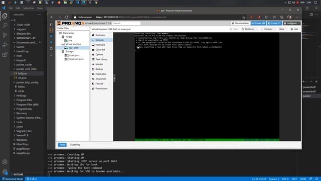Image resolution: width=321 pixels, height=181 pixels.
Task: Open Task History for the VM
Action: pos(101,59)
